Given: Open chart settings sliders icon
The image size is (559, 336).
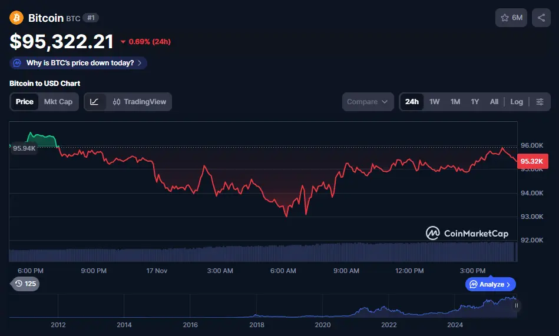Looking at the screenshot, I should click(x=540, y=102).
